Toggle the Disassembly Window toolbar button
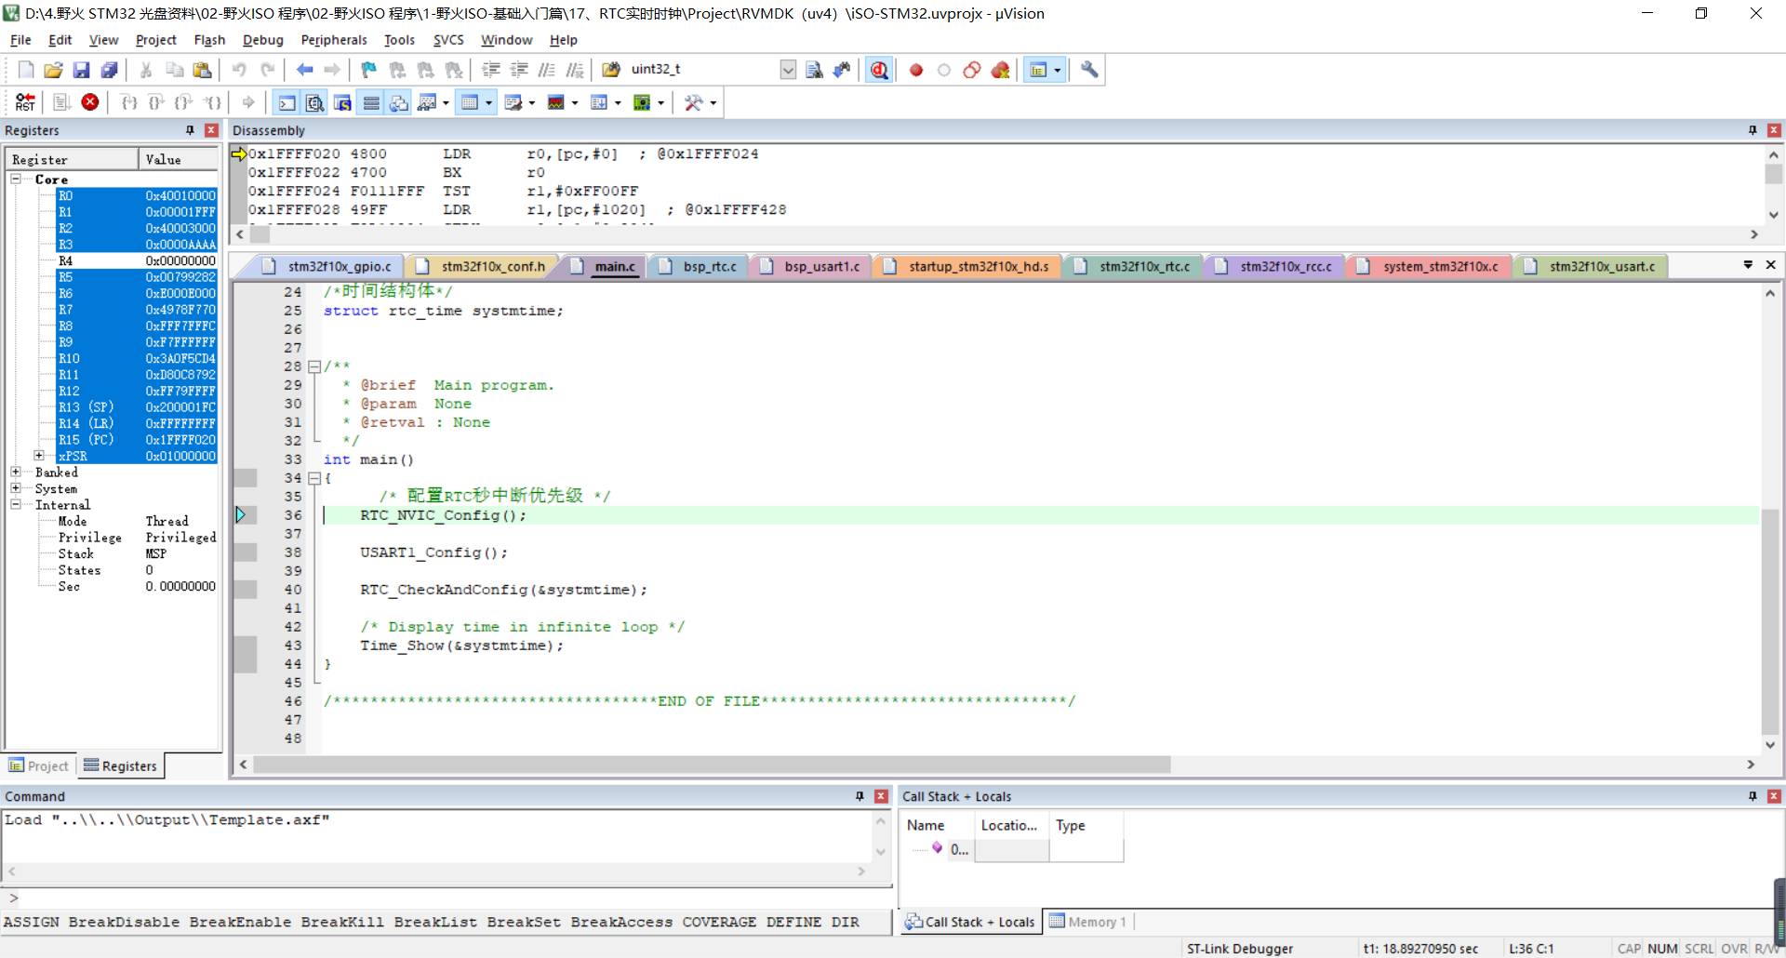The width and height of the screenshot is (1786, 958). tap(315, 102)
